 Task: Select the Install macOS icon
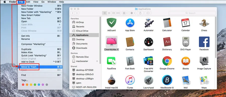click(x=111, y=80)
